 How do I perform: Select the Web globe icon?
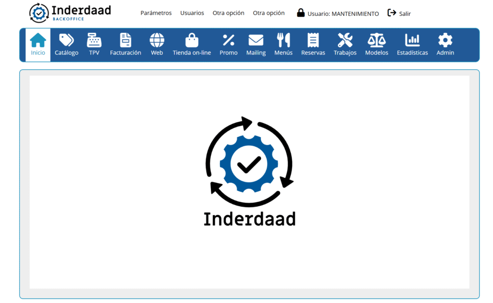(157, 40)
